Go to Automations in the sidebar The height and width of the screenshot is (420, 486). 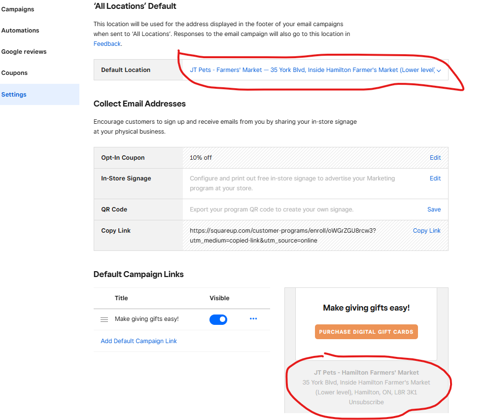tap(20, 31)
